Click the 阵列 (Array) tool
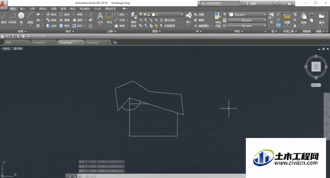This screenshot has width=330, height=178. [78, 26]
